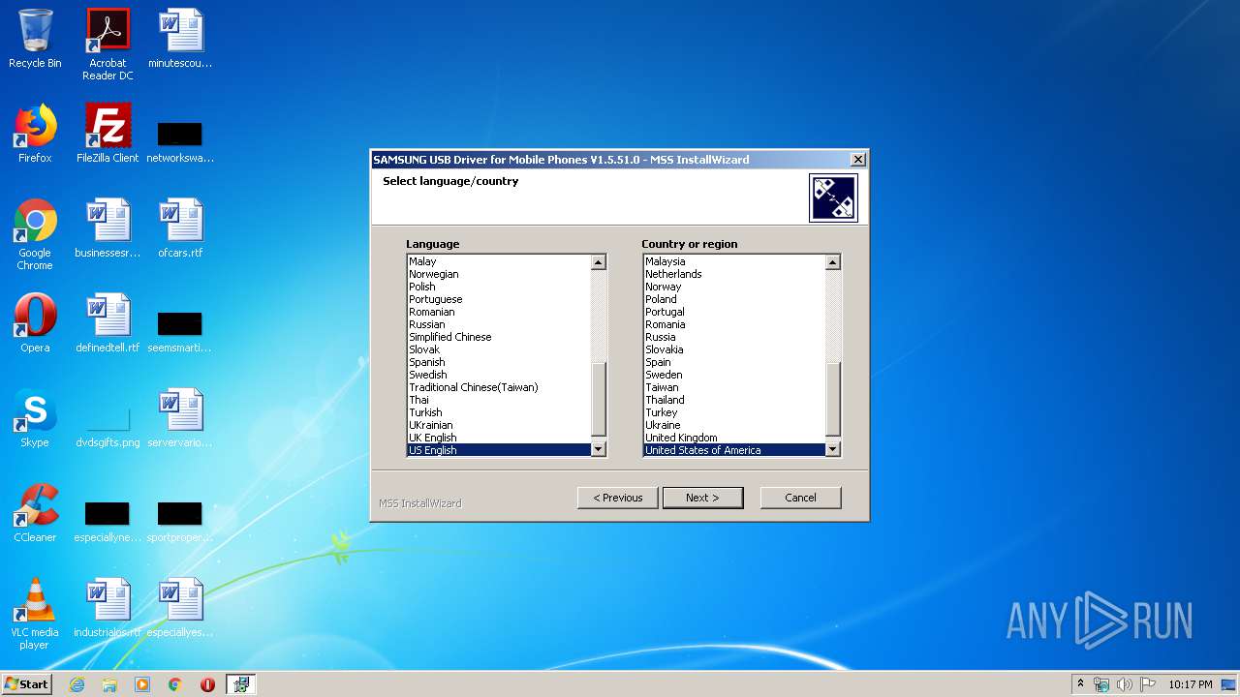
Task: Click the Action Center flag tray icon
Action: click(1148, 684)
